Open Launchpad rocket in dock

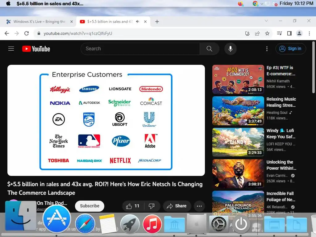click(x=130, y=224)
